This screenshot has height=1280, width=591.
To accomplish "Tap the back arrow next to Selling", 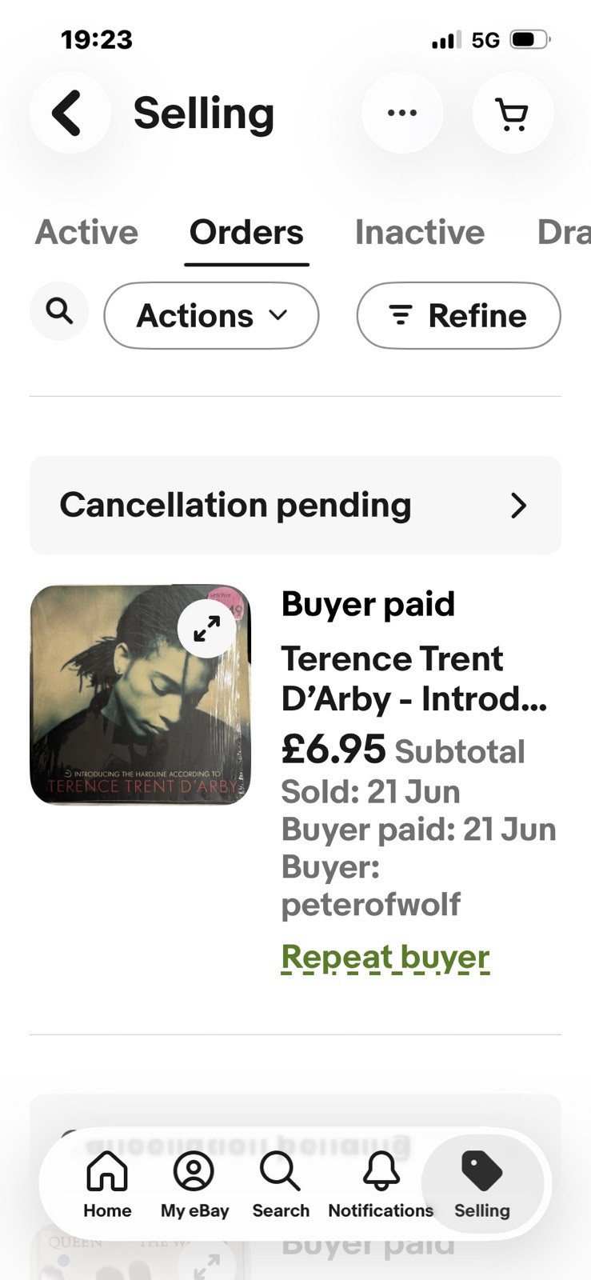I will click(x=70, y=113).
